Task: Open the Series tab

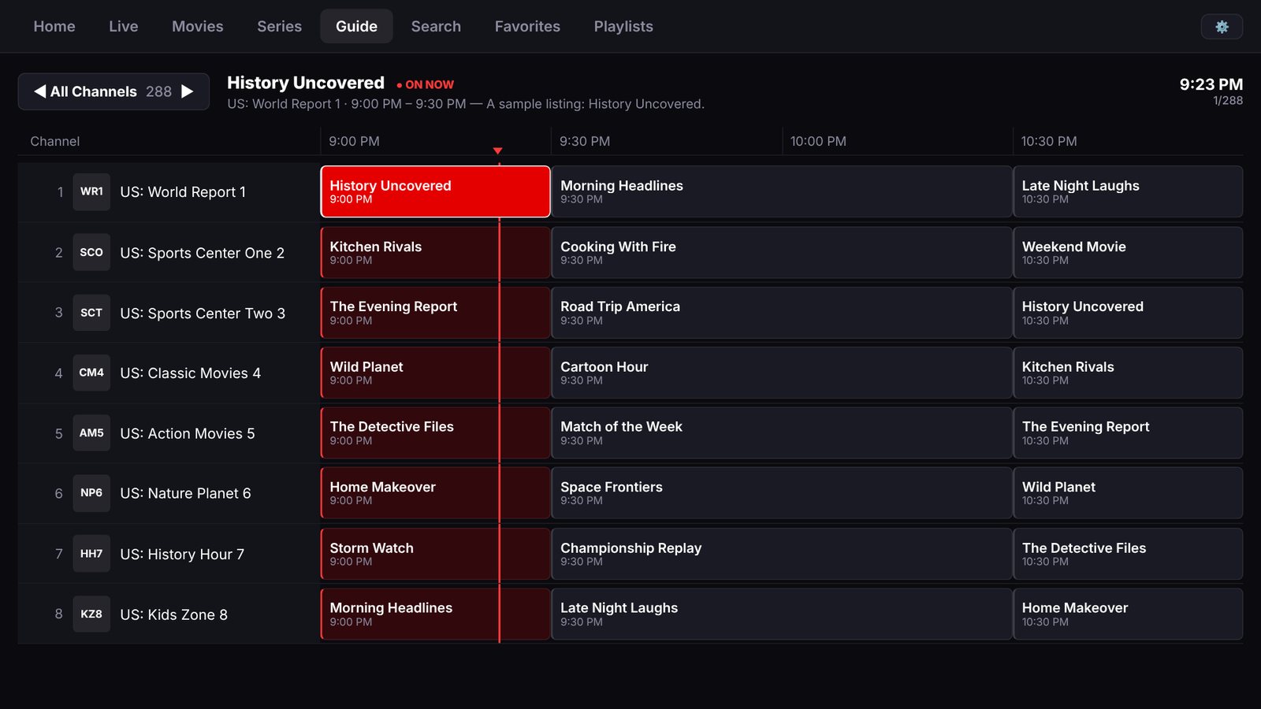Action: click(280, 27)
